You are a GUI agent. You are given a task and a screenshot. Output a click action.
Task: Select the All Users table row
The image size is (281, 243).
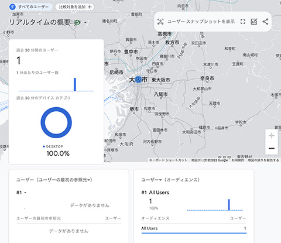(194, 228)
